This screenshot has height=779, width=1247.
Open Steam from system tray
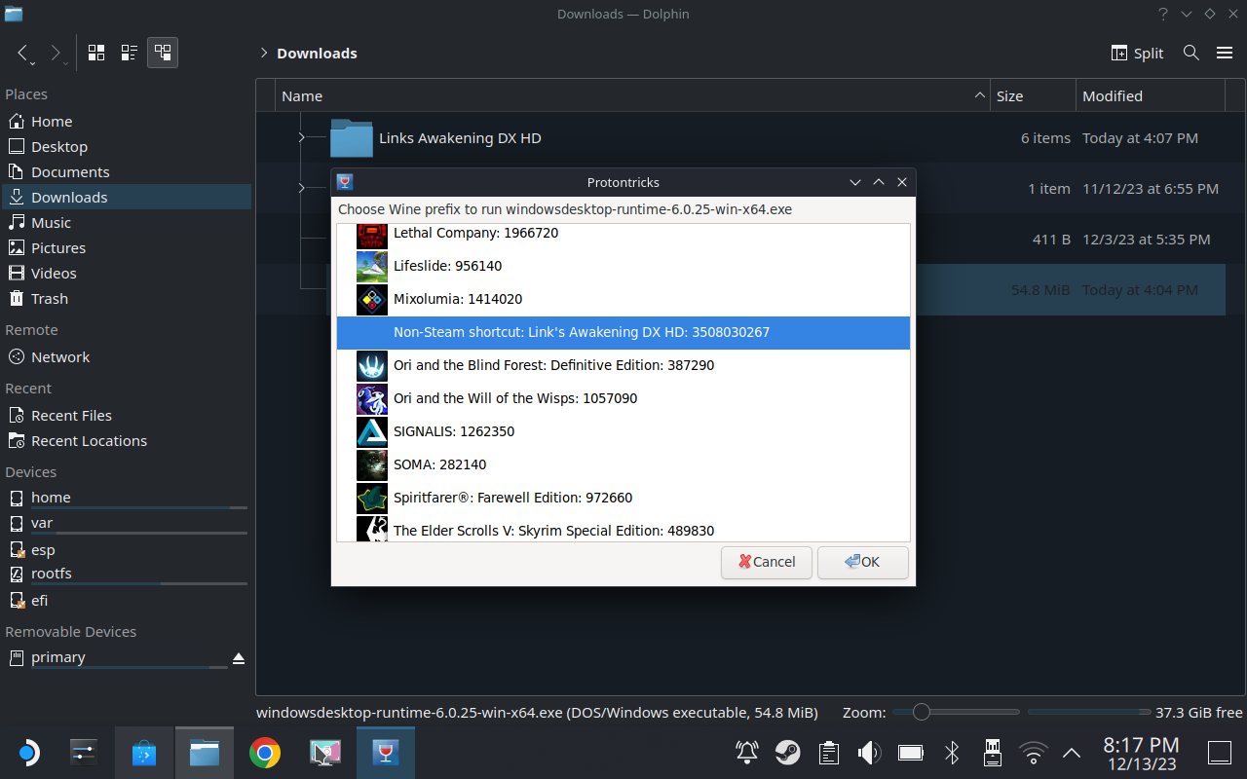point(787,753)
